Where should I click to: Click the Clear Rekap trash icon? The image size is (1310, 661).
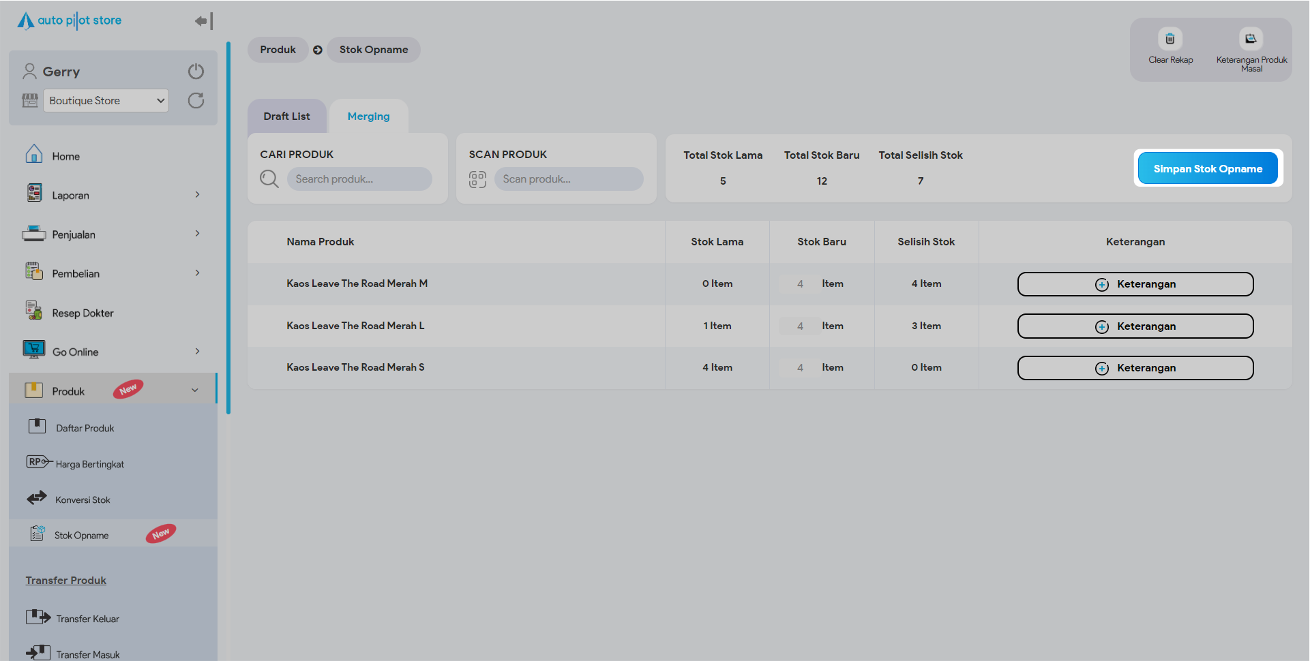(x=1170, y=39)
